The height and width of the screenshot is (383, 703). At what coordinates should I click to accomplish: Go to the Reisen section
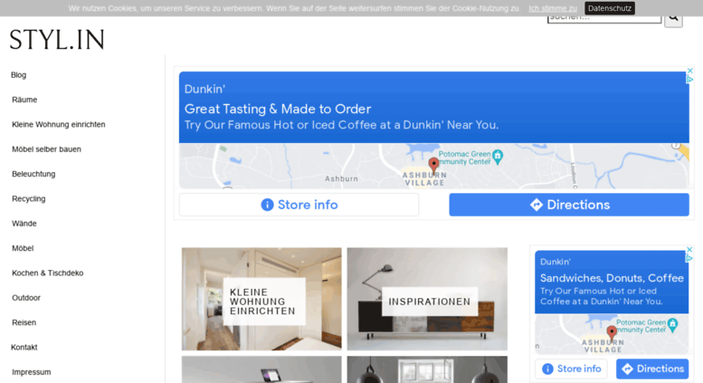click(24, 322)
